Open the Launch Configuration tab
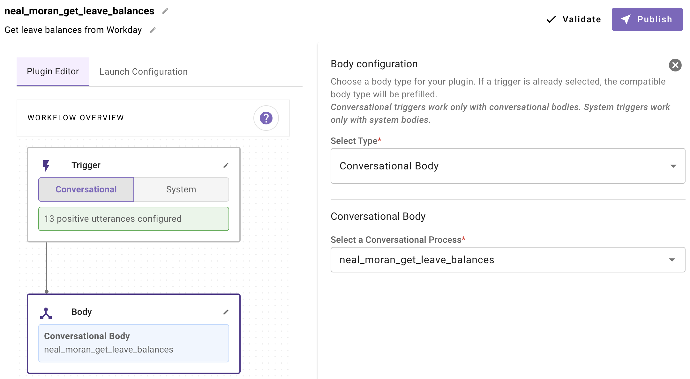 tap(143, 72)
